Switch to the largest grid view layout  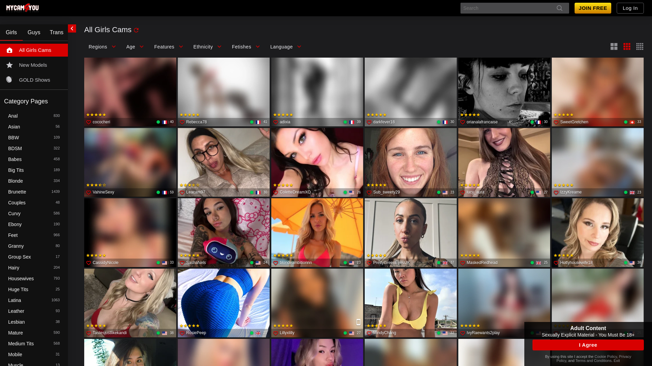[x=614, y=46]
